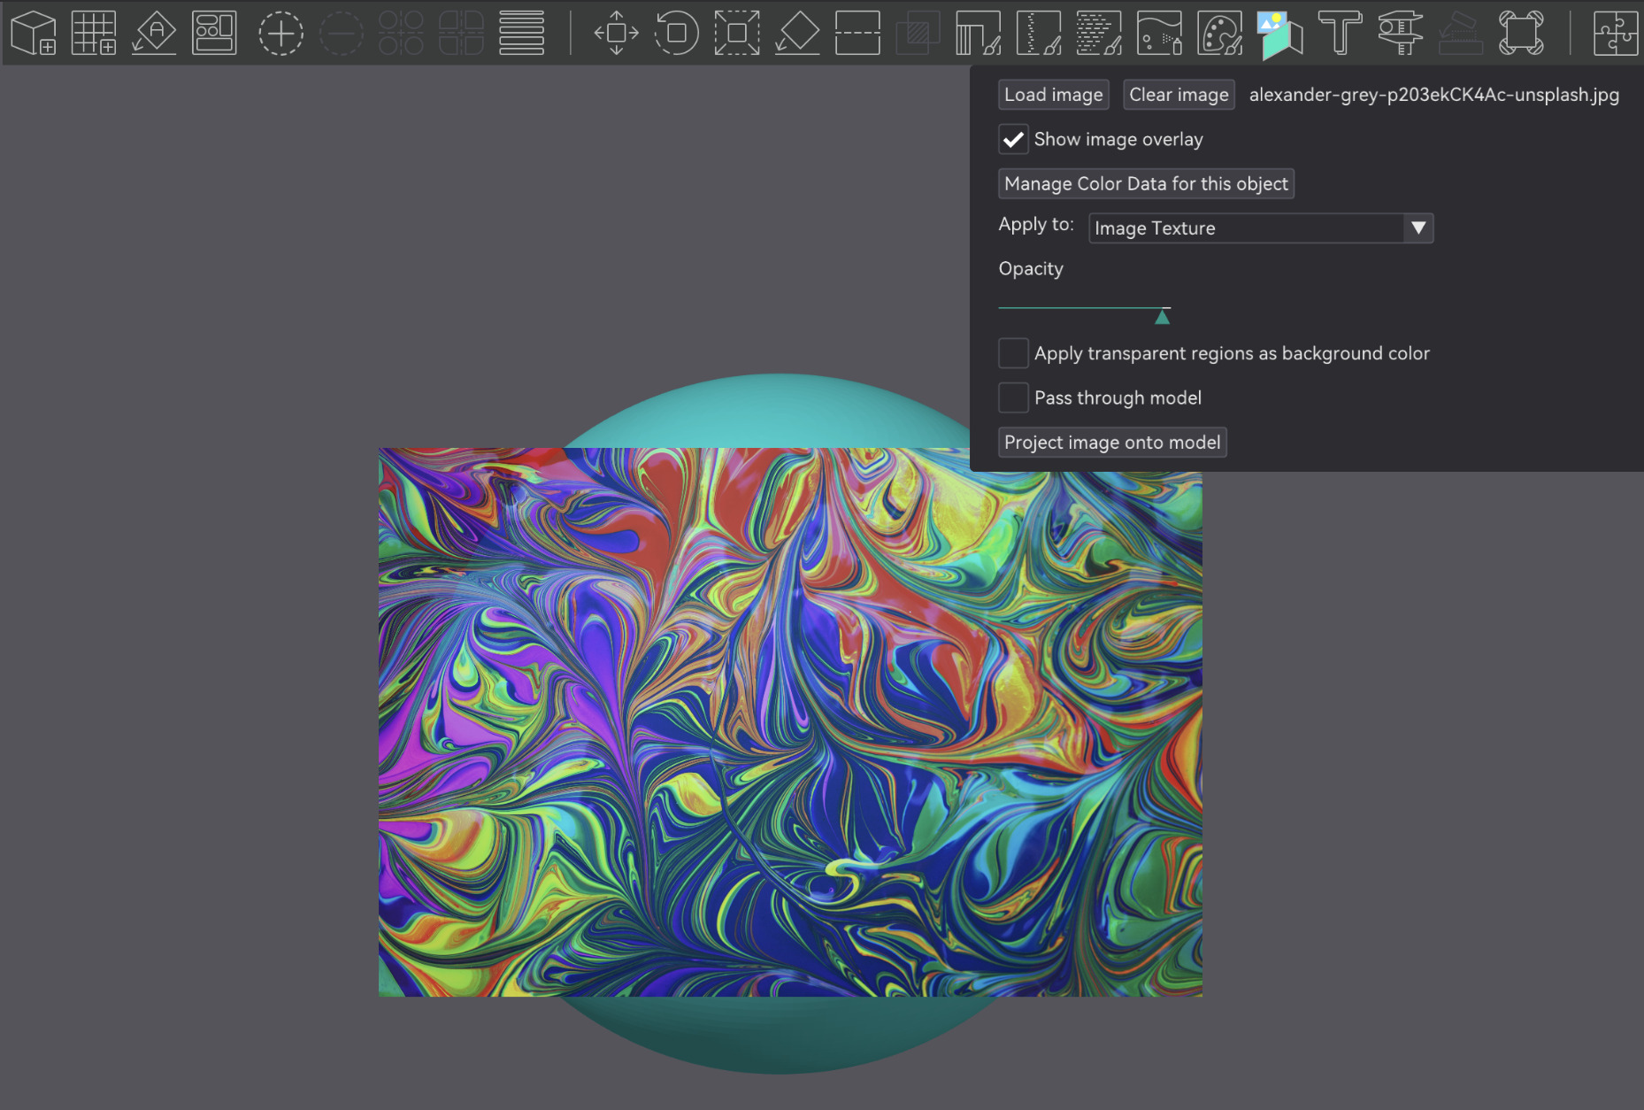Open the Apply to Image Texture dropdown
This screenshot has width=1644, height=1110.
pos(1261,228)
